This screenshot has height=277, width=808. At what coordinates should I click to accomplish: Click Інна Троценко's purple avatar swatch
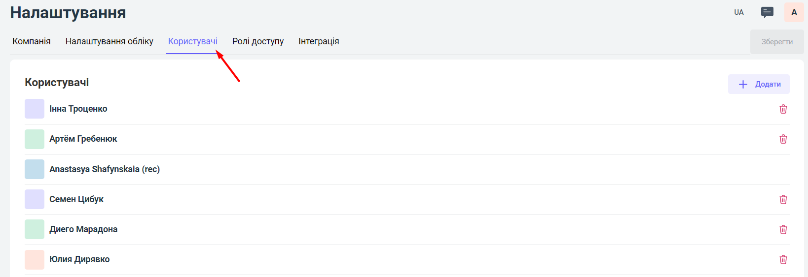point(35,109)
